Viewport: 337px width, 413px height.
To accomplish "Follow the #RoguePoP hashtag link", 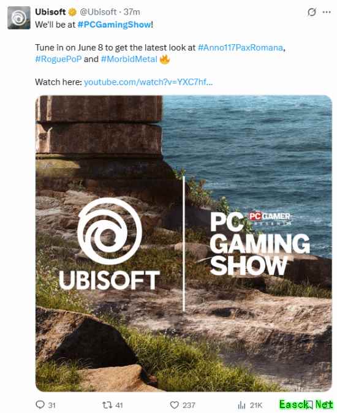I will click(x=58, y=59).
